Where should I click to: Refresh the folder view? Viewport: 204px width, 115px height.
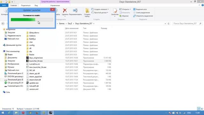[169, 24]
